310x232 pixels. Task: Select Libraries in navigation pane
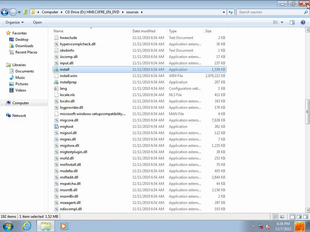[x=19, y=65]
